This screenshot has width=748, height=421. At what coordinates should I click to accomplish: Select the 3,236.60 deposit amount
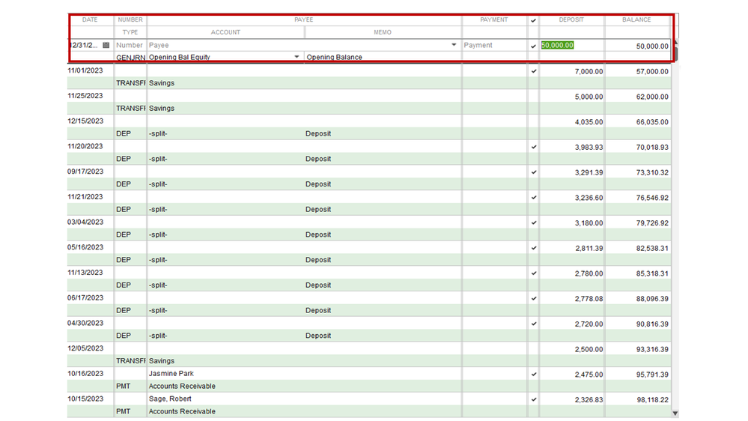tap(589, 198)
